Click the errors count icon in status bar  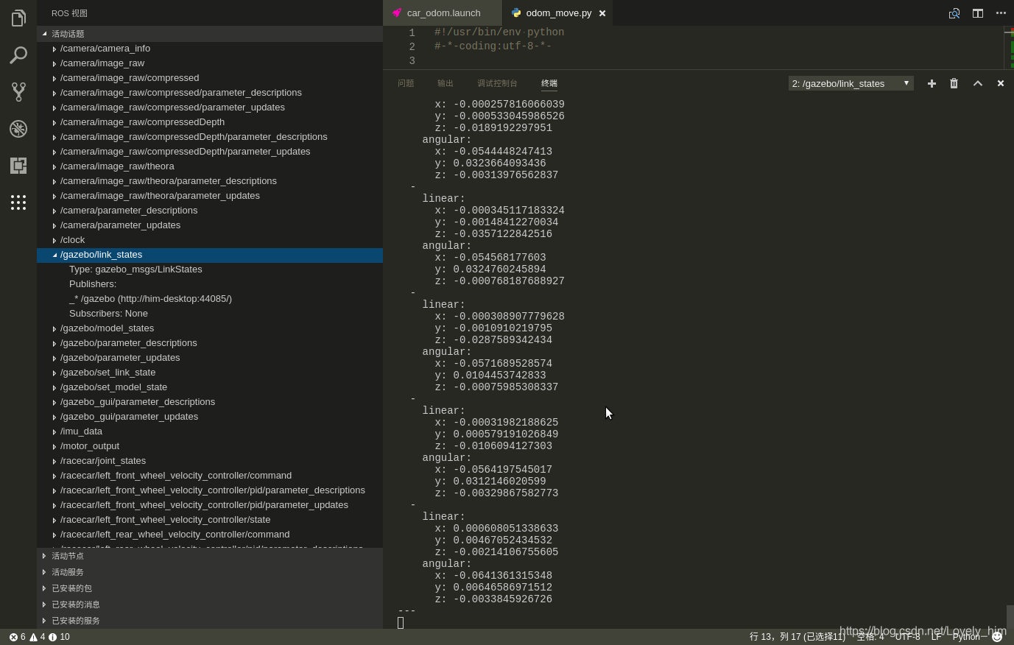[x=17, y=637]
